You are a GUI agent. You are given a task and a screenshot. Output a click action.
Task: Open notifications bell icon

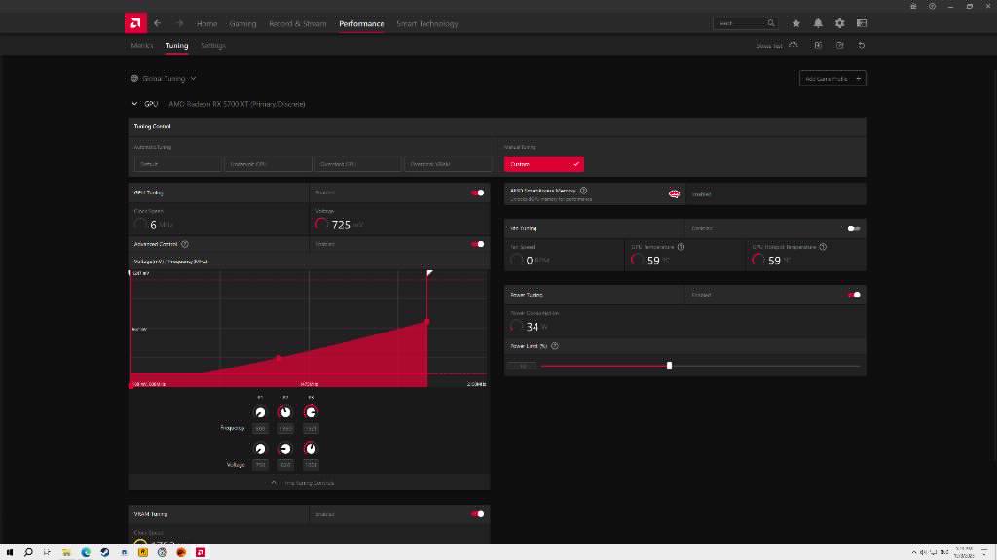818,23
